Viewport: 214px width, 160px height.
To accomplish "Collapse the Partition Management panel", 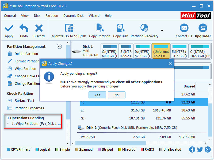I will point(59,46).
